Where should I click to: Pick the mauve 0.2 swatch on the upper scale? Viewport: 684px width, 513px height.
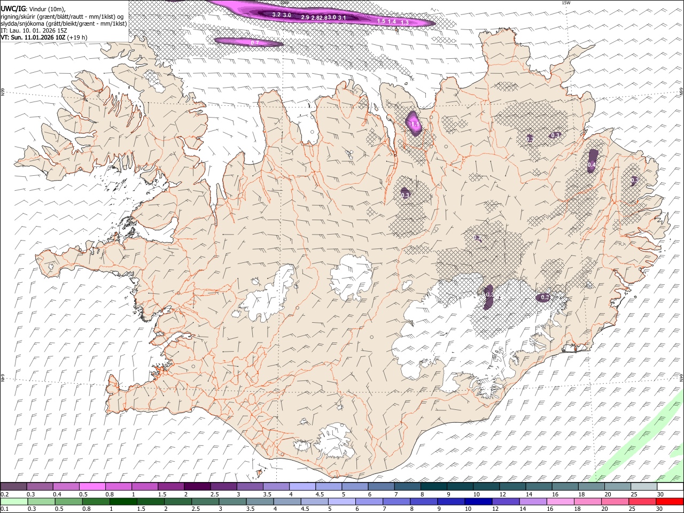13,486
